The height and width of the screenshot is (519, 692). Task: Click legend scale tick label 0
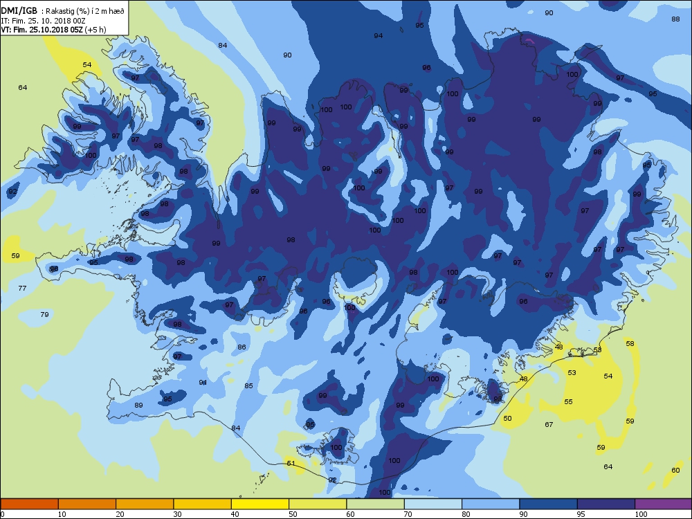(x=2, y=514)
